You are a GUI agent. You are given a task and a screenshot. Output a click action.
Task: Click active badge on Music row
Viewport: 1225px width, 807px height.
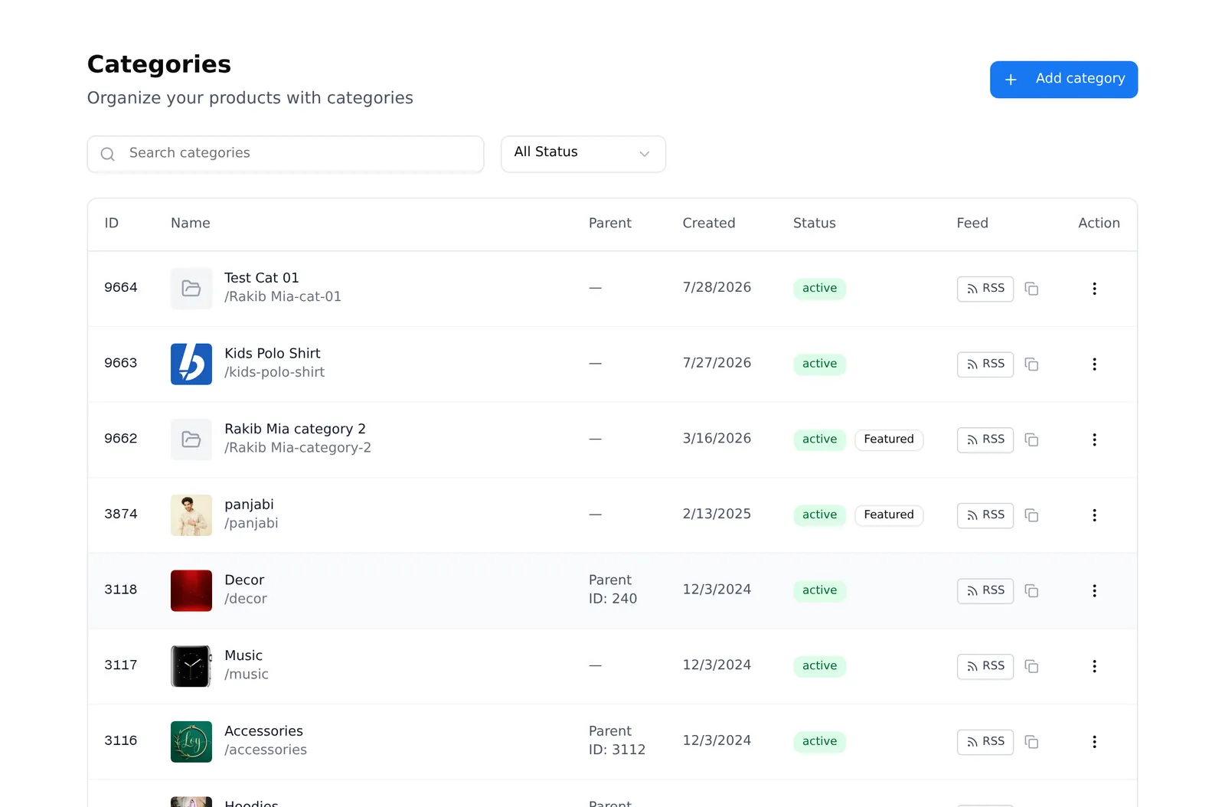819,666
